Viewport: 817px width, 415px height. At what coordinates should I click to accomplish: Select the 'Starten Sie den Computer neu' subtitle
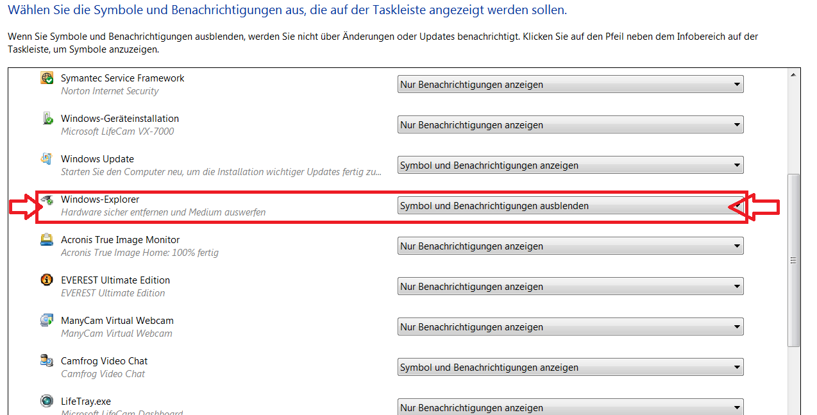[221, 172]
